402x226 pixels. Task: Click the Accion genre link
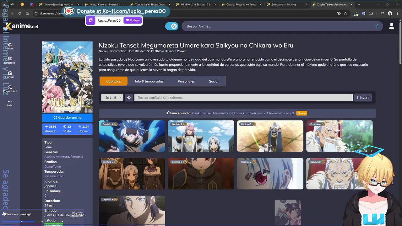(x=49, y=157)
